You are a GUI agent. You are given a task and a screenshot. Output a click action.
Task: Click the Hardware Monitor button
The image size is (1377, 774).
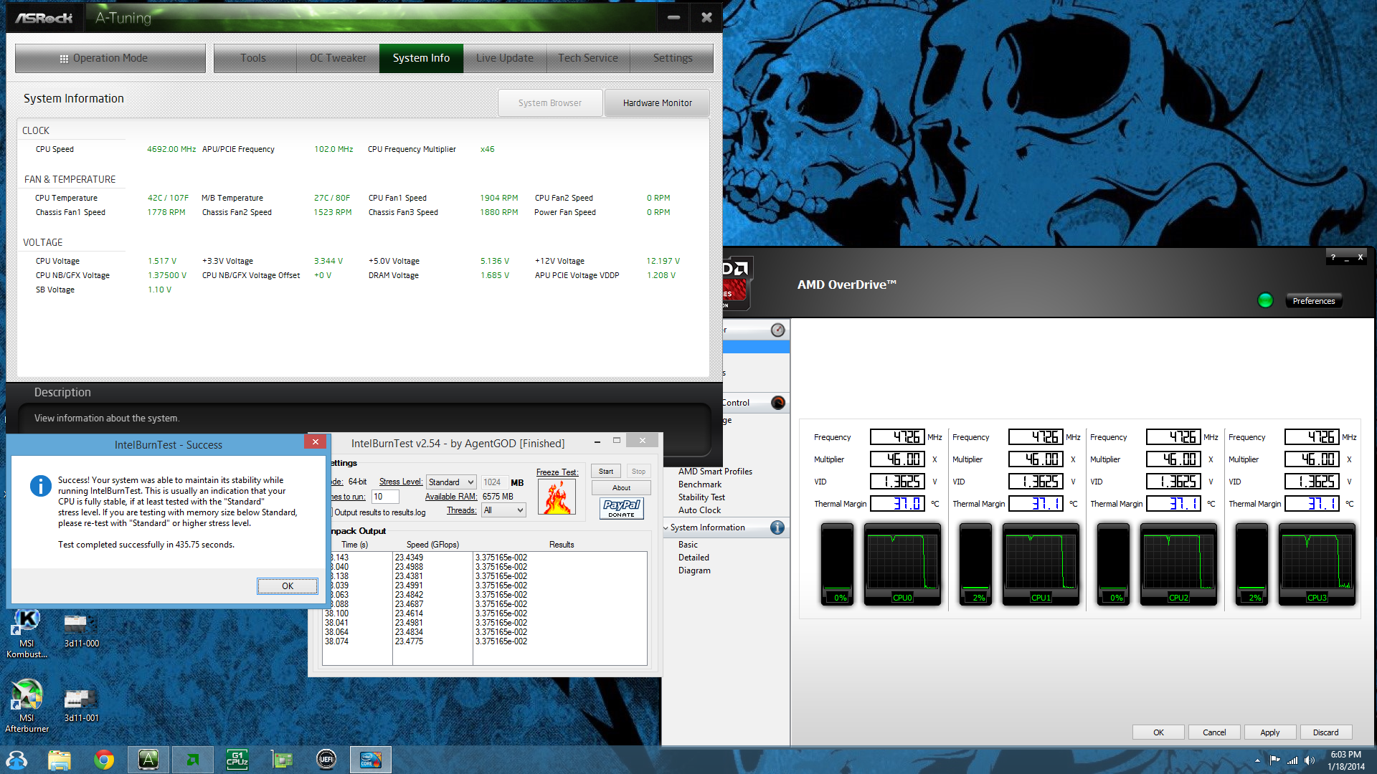tap(657, 103)
